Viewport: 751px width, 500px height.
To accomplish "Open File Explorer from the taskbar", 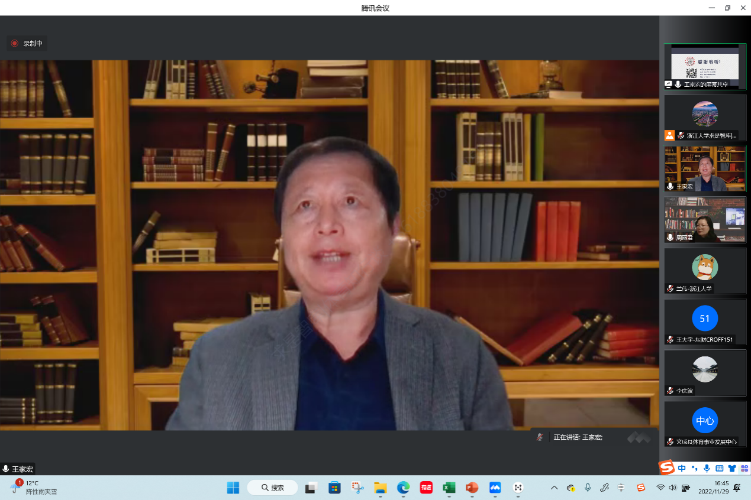I will coord(380,488).
